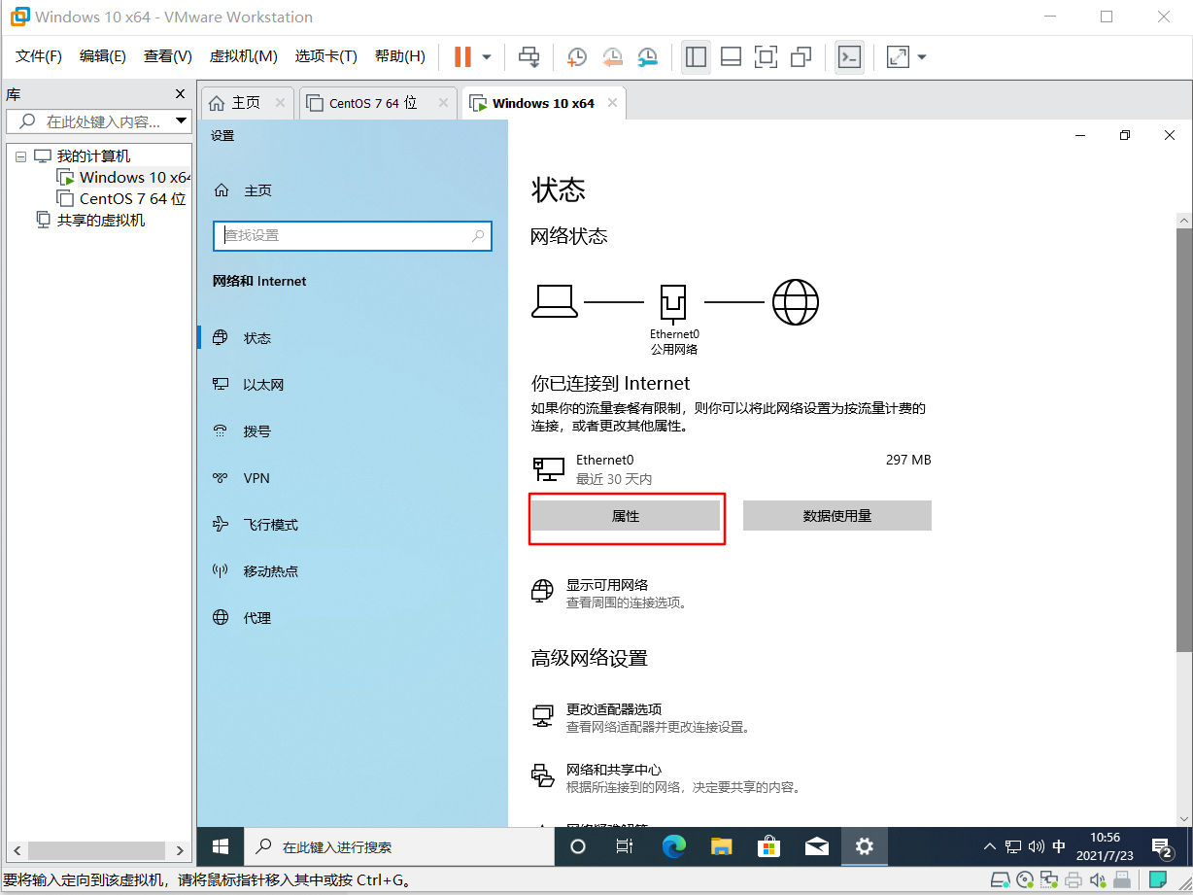Enter full screen mode icon
This screenshot has height=895, width=1193.
pos(766,56)
